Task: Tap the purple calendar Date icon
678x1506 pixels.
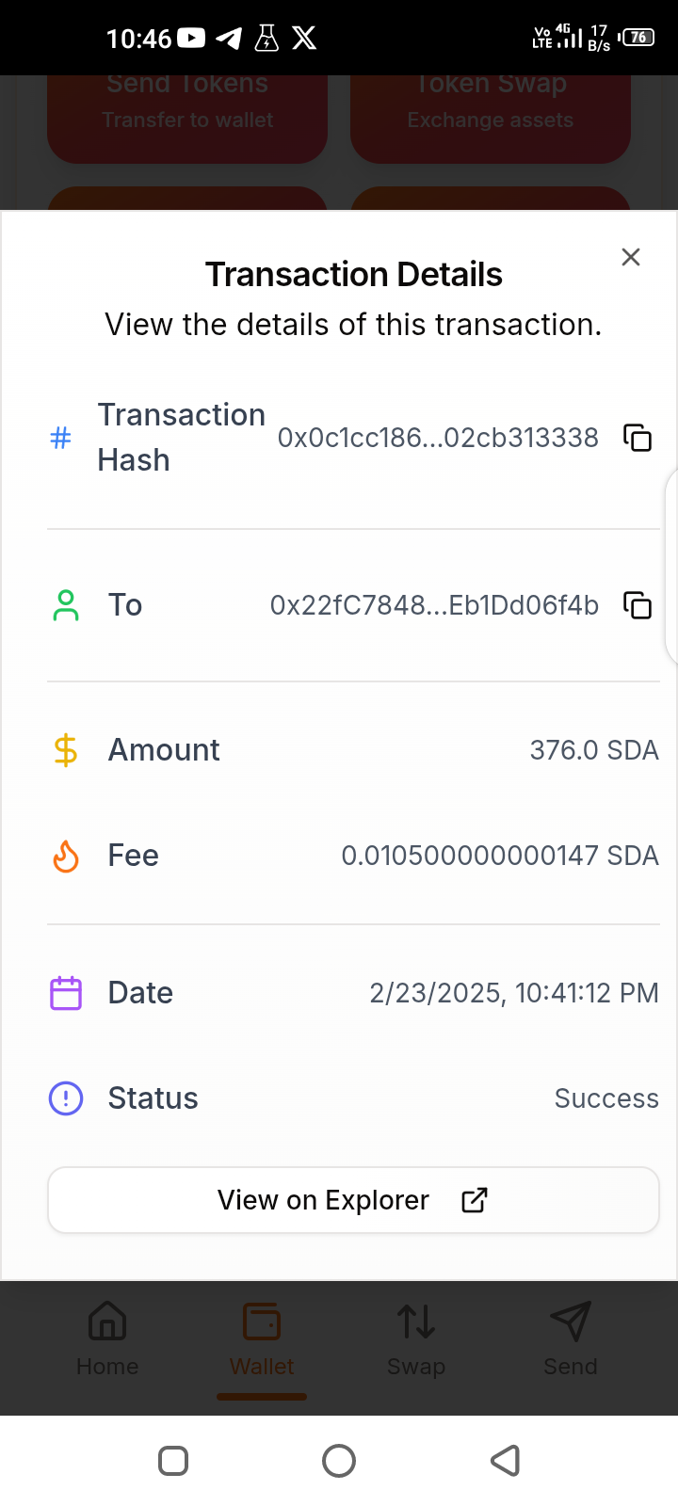Action: point(66,993)
